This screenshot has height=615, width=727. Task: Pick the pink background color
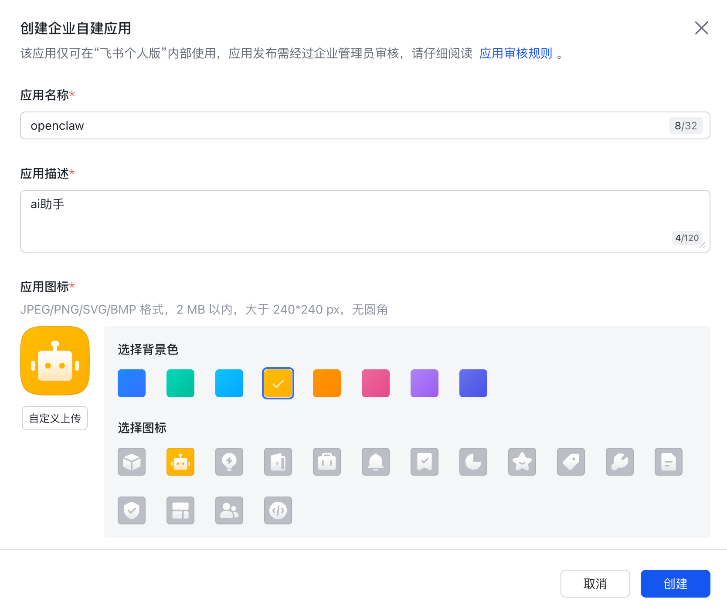375,383
